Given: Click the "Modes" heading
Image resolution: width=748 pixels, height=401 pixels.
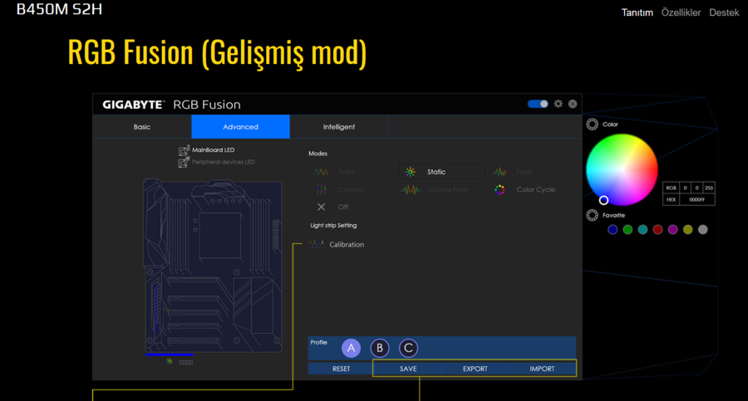Looking at the screenshot, I should (317, 154).
